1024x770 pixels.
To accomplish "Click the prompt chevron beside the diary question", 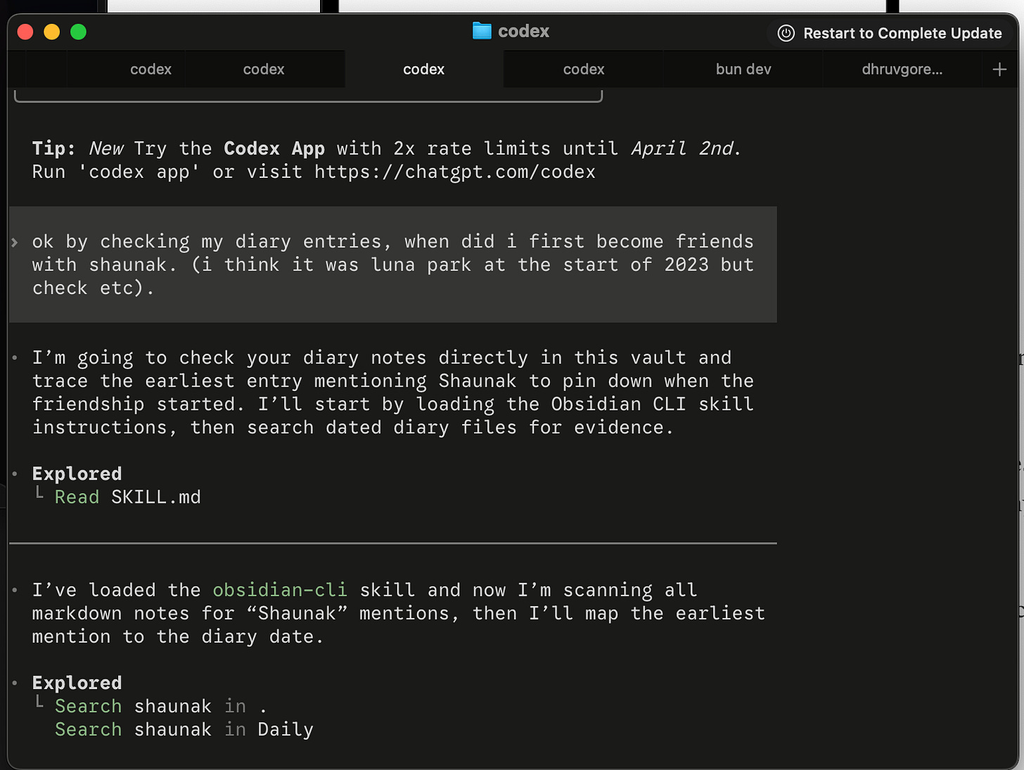I will (x=15, y=242).
